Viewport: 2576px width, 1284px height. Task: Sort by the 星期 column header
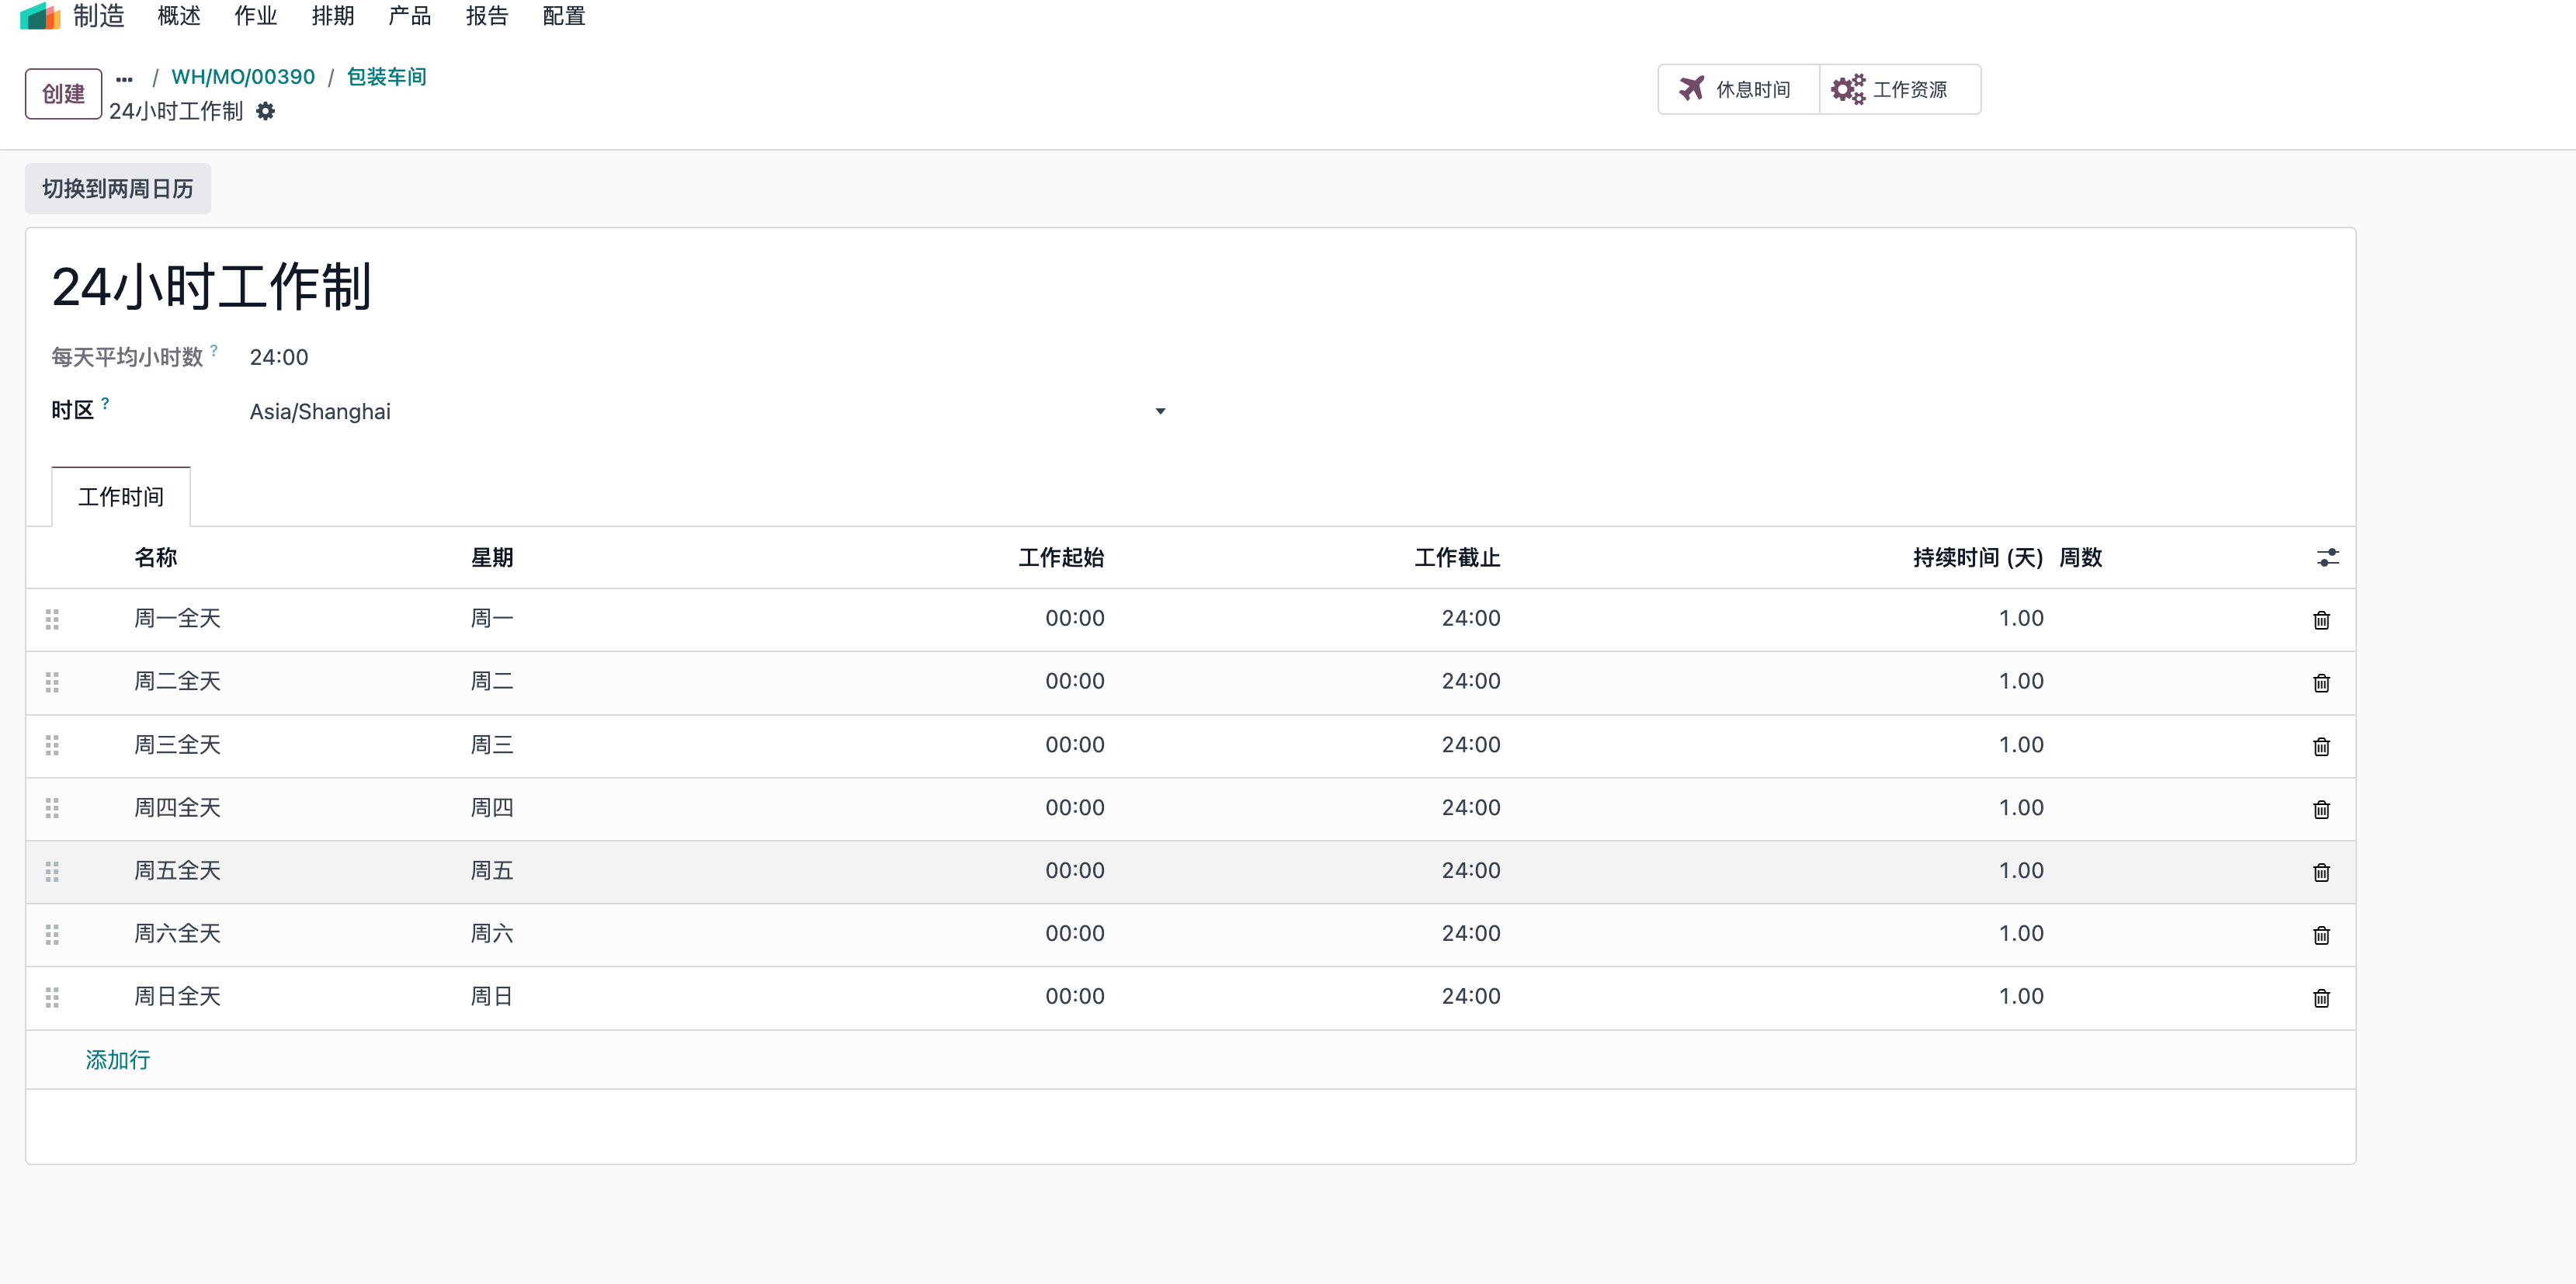pos(492,557)
